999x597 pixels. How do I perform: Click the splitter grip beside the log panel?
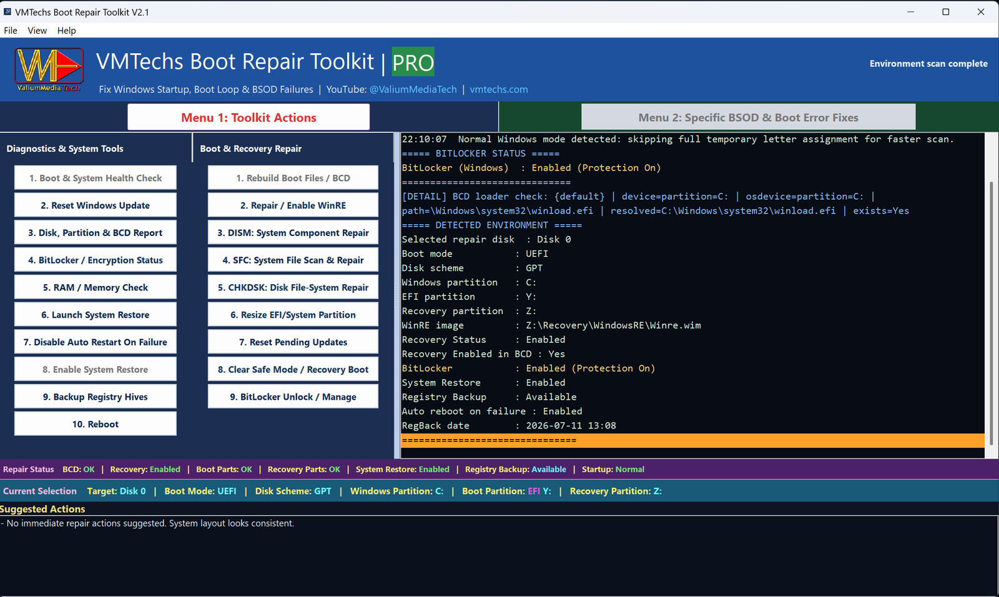(396, 295)
